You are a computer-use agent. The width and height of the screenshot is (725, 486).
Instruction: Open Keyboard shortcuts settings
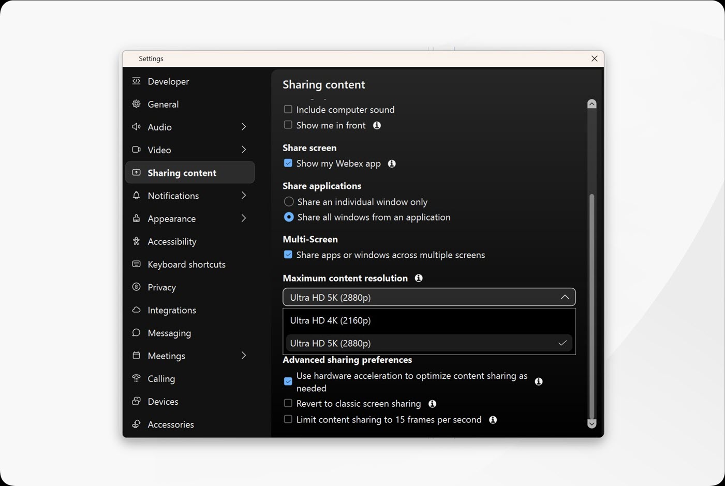click(190, 264)
